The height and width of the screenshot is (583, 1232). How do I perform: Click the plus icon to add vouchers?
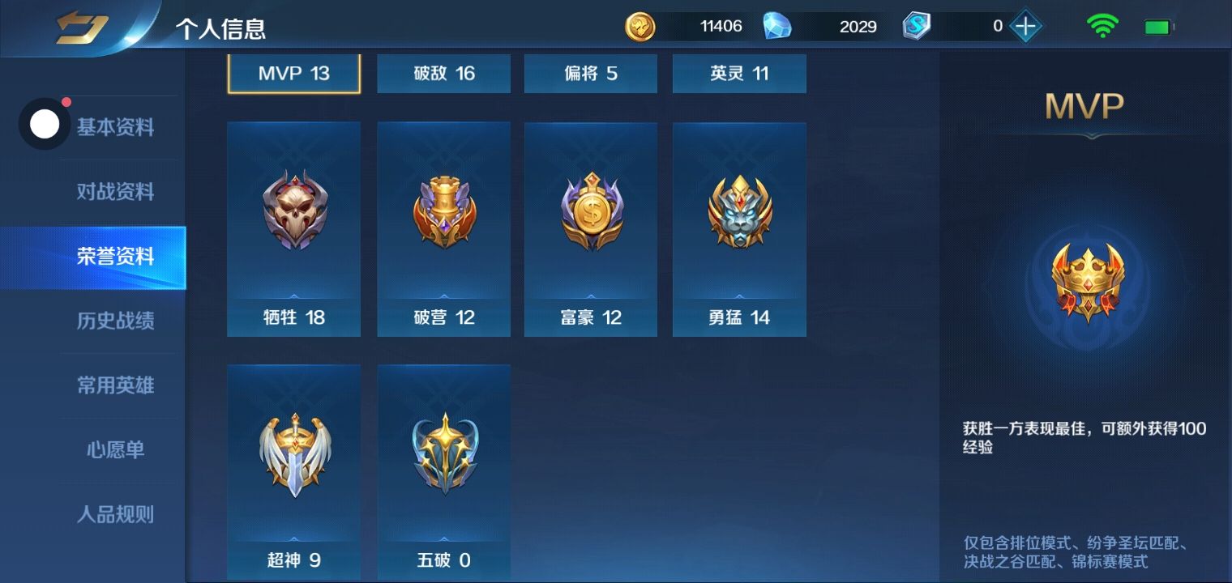(1025, 27)
